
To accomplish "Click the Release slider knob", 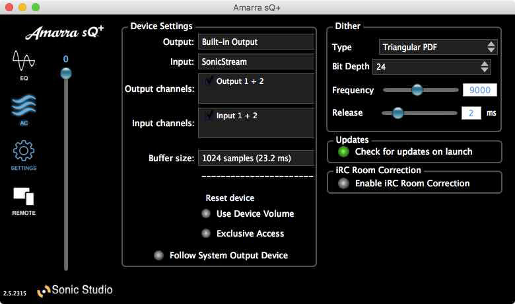I will [397, 113].
